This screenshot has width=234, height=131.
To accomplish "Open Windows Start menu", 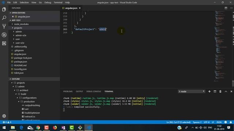I will [4, 128].
